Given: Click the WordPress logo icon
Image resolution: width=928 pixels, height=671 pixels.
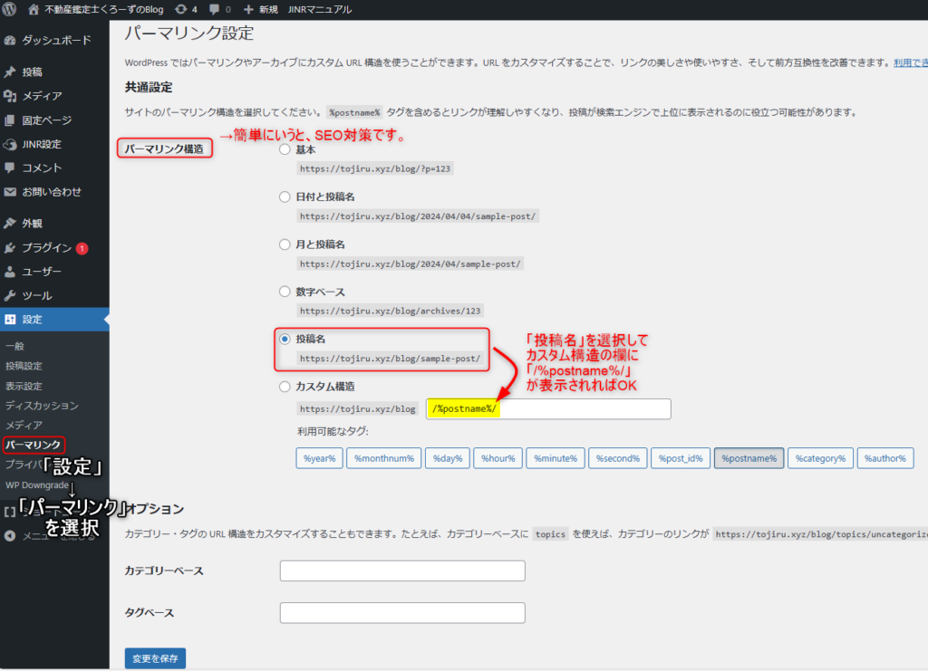Looking at the screenshot, I should click(9, 9).
